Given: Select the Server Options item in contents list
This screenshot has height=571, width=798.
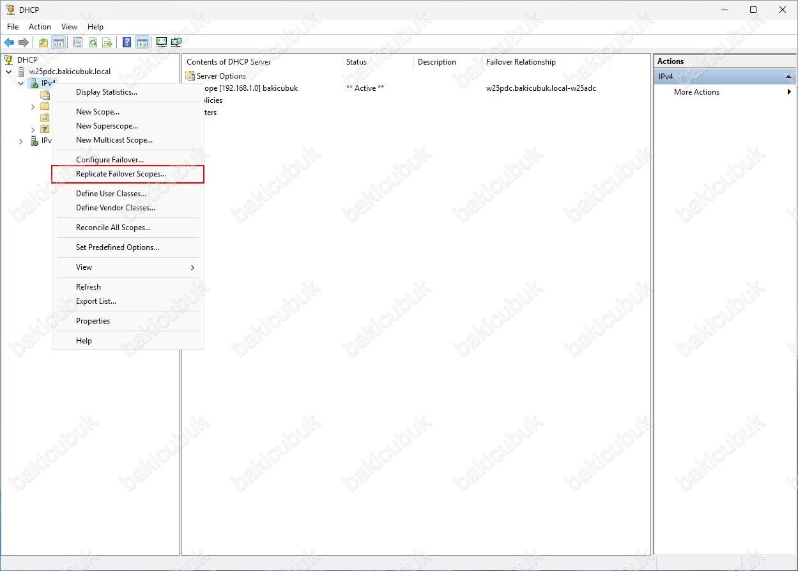Looking at the screenshot, I should (221, 76).
